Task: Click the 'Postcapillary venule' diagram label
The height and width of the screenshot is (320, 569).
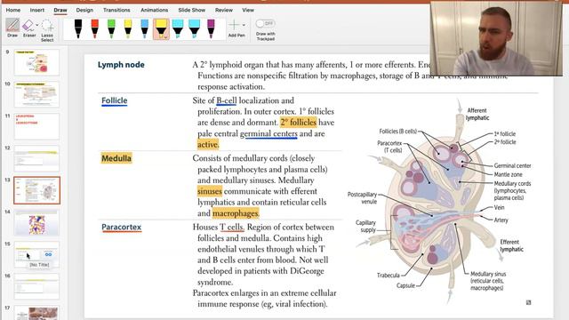Action: click(362, 198)
